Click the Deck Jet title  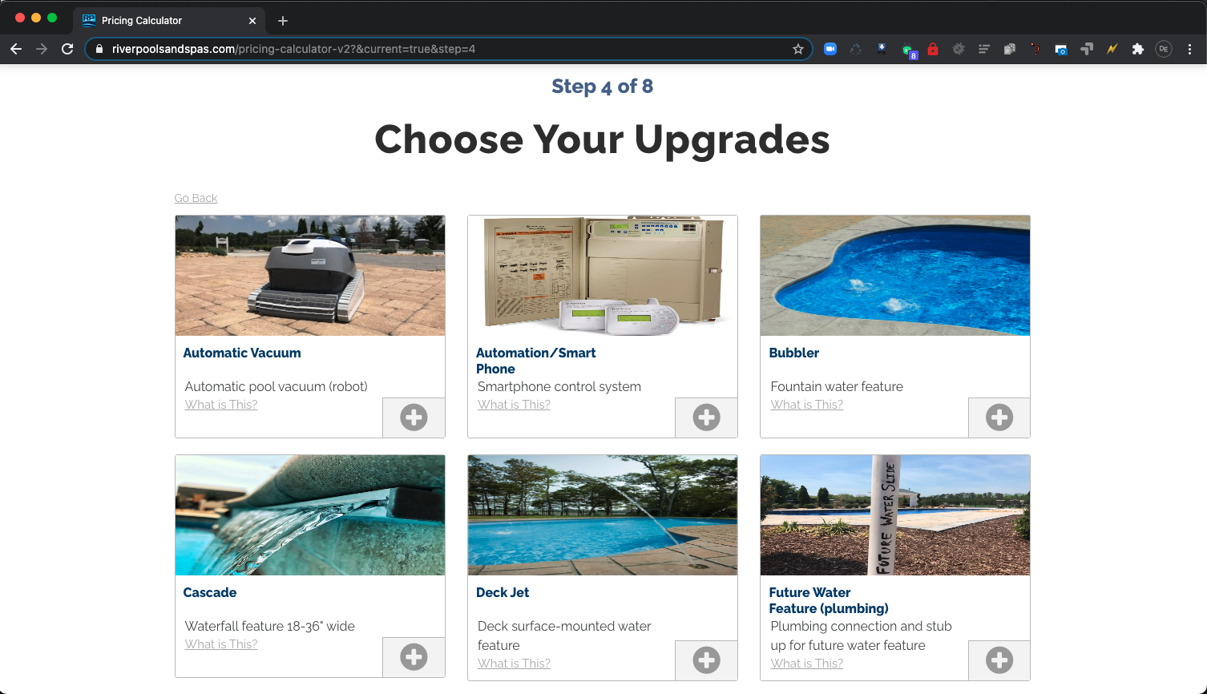tap(503, 592)
